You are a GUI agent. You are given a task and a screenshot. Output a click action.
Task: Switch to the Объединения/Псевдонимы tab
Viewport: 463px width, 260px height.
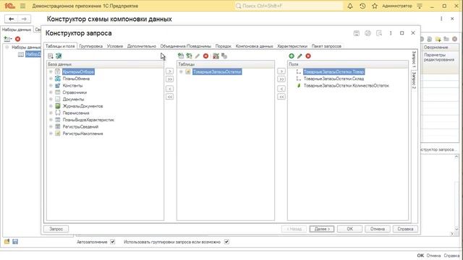click(186, 46)
